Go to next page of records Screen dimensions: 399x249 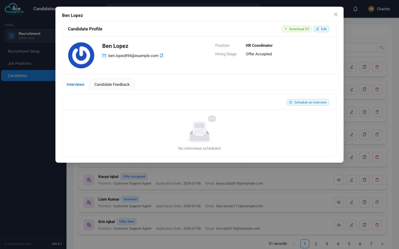pyautogui.click(x=382, y=244)
